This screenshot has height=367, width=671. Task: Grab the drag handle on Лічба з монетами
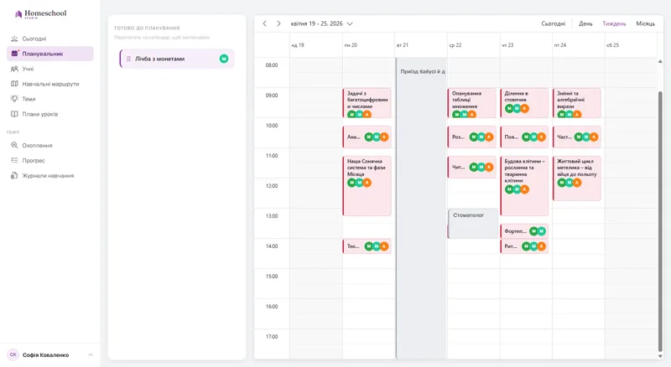coord(128,59)
